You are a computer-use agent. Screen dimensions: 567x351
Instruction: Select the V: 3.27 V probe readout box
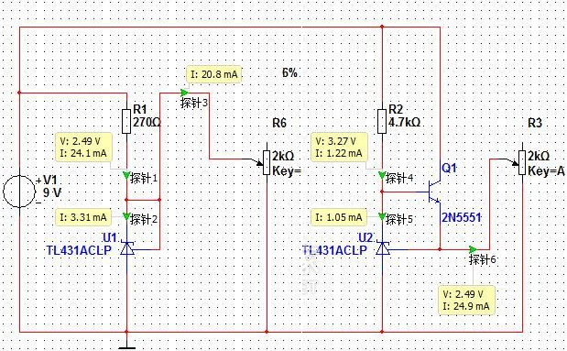pyautogui.click(x=339, y=147)
